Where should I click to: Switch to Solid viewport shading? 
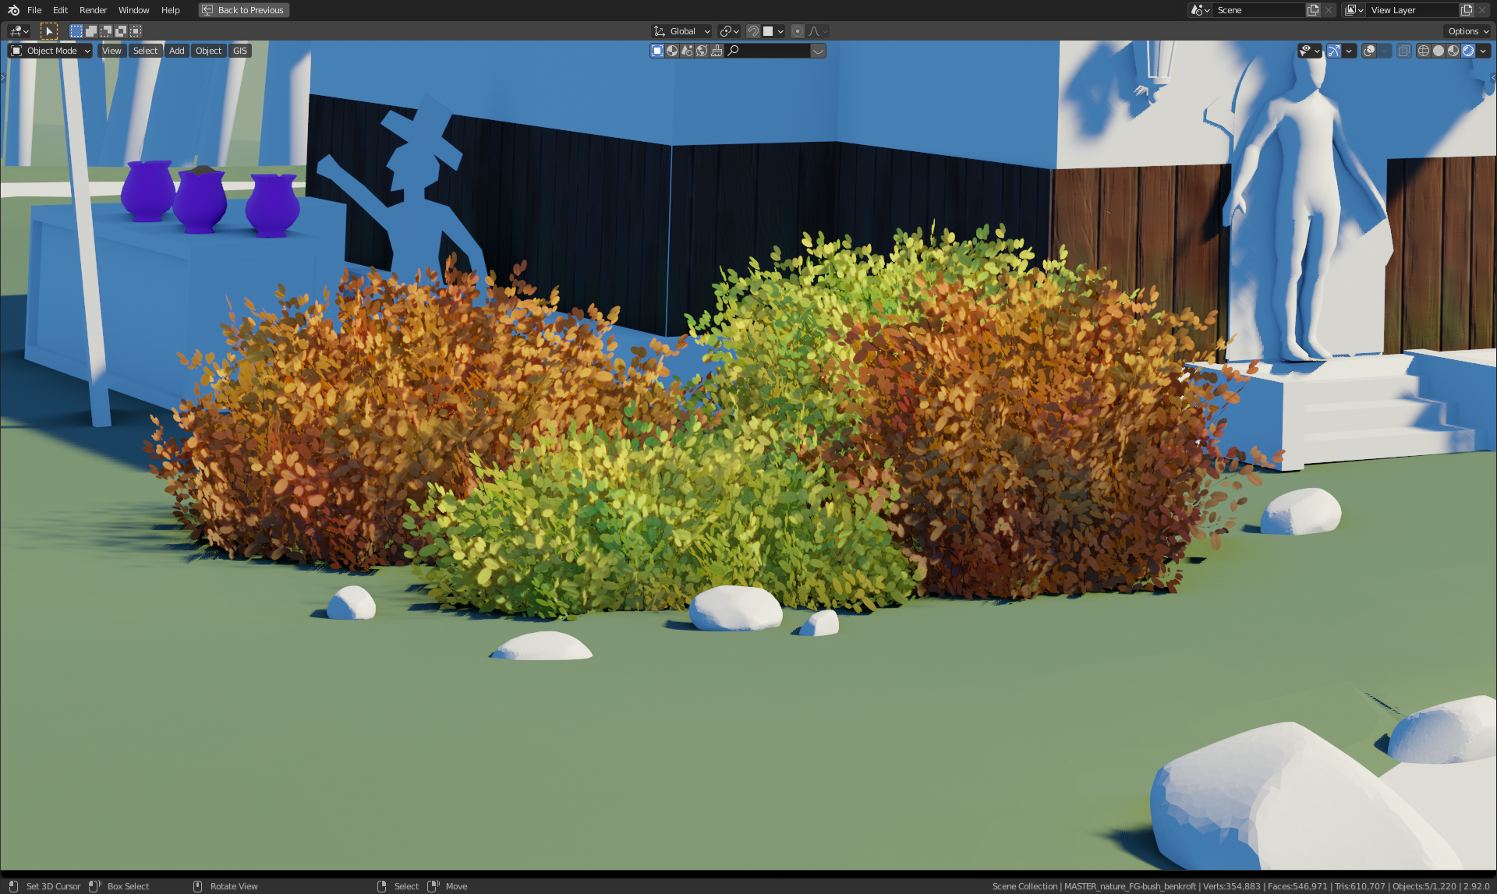click(x=1439, y=51)
